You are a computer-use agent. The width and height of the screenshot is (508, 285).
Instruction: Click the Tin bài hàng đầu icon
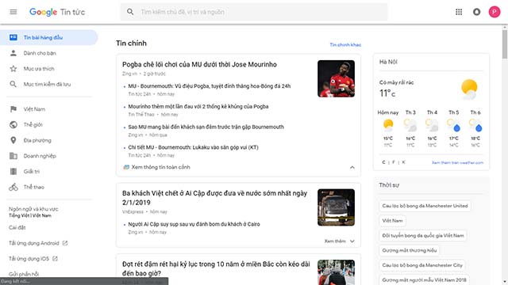[13, 37]
